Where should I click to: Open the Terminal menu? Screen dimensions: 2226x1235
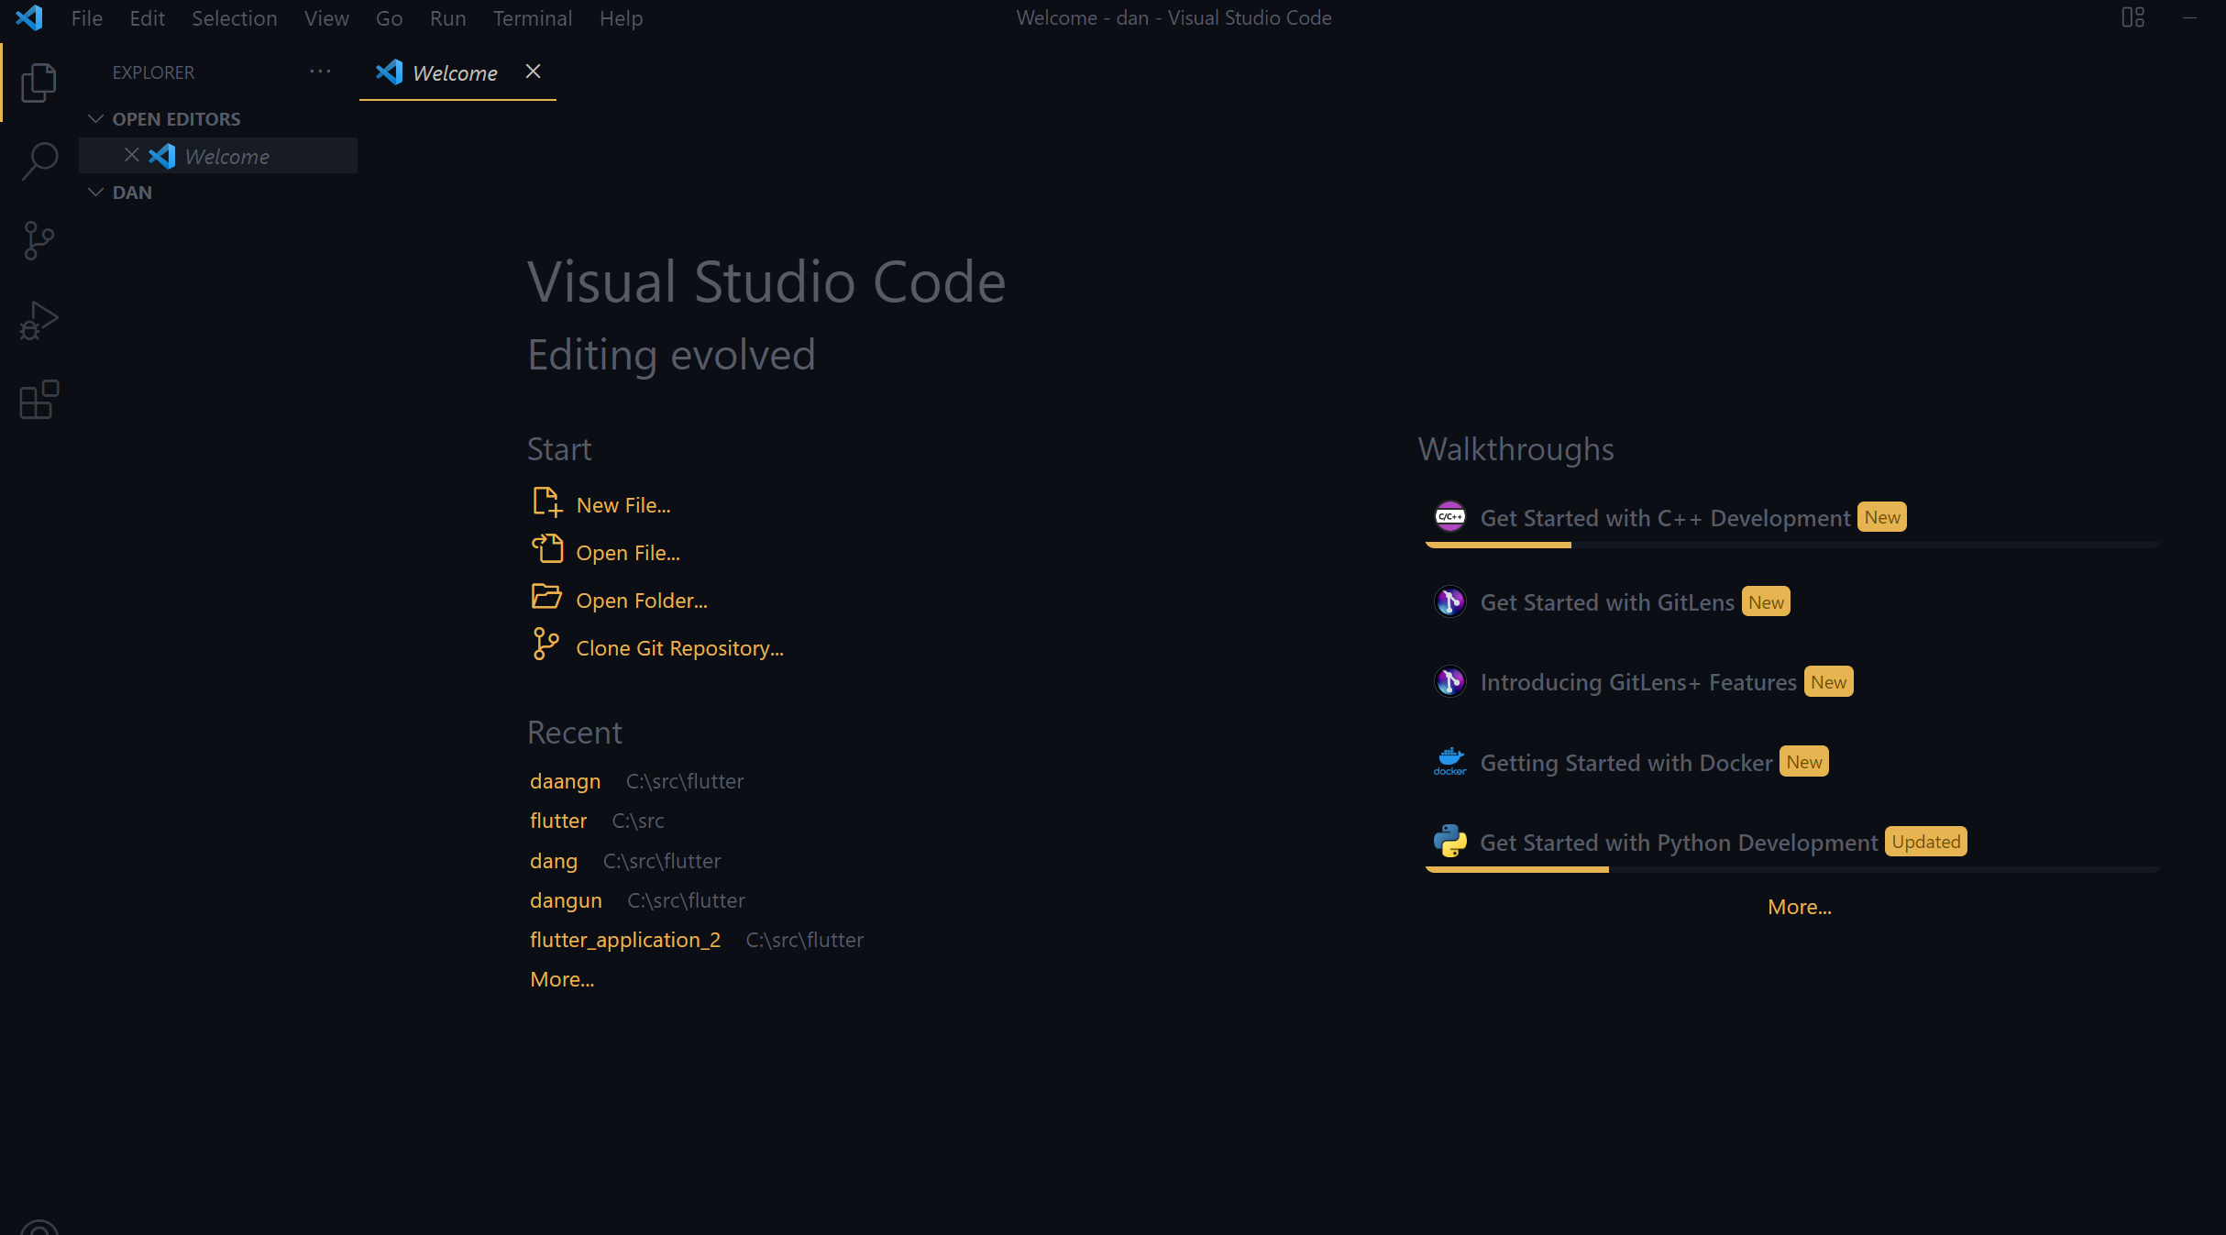point(533,17)
